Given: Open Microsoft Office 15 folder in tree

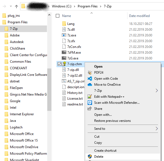Looking at the screenshot, I should (x=24, y=140).
